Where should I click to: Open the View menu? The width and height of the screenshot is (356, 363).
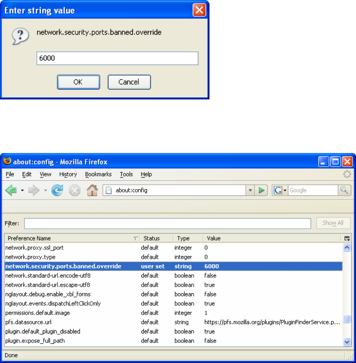click(45, 174)
